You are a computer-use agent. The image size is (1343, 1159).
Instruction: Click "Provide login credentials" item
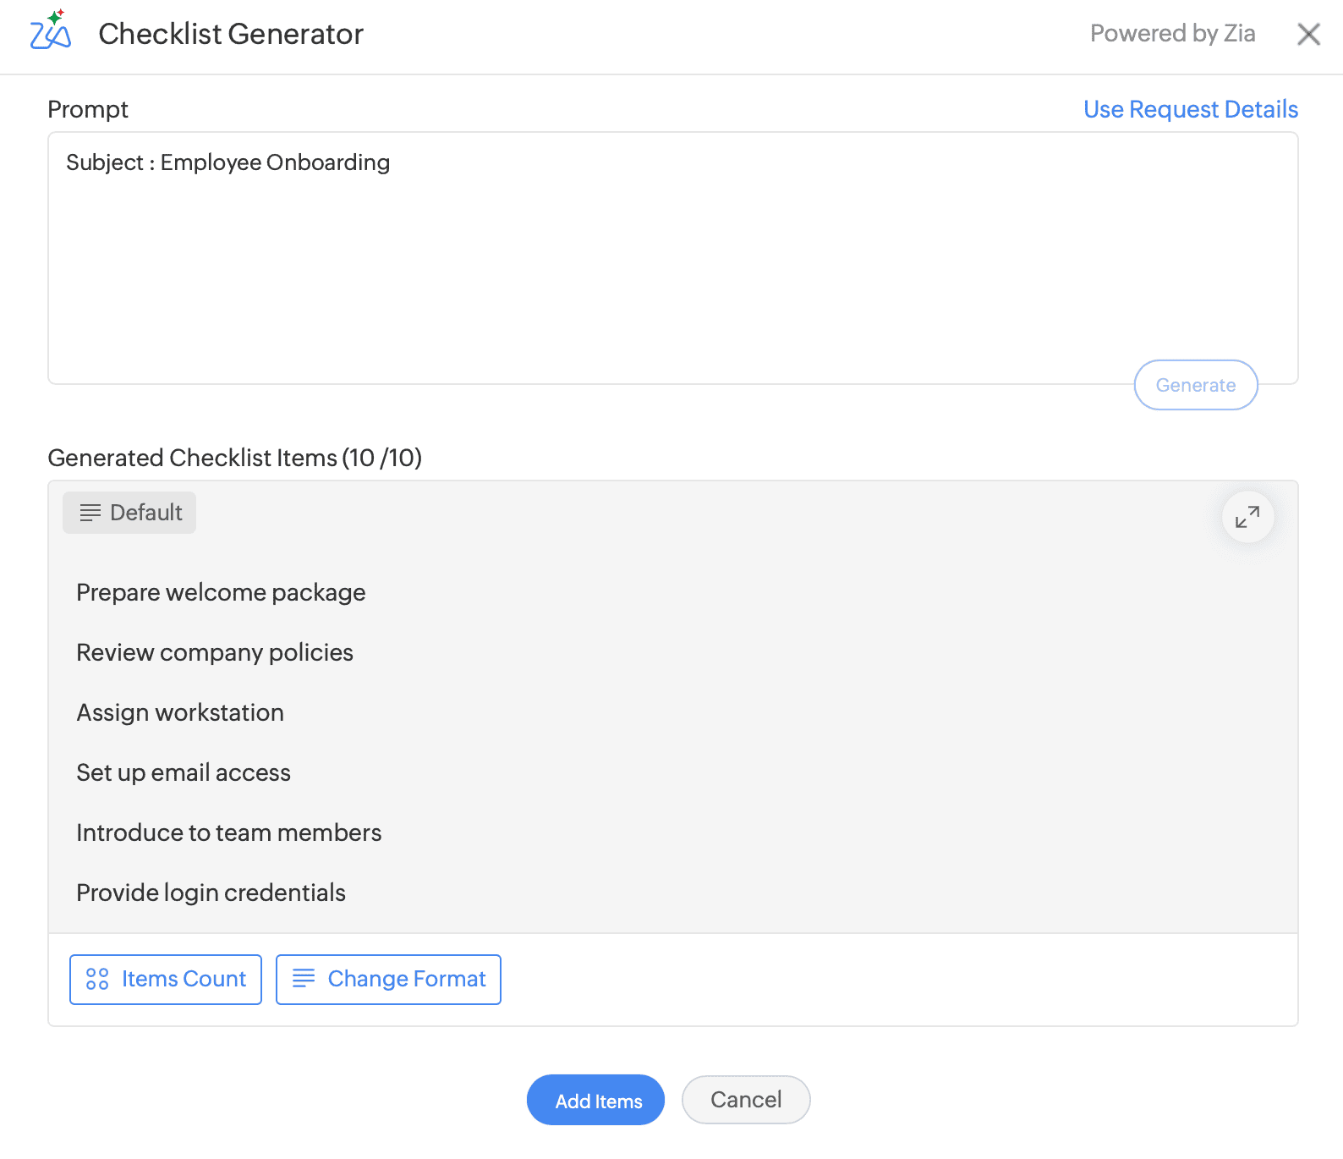(211, 893)
